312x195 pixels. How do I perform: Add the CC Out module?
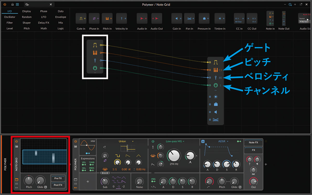pos(252,18)
